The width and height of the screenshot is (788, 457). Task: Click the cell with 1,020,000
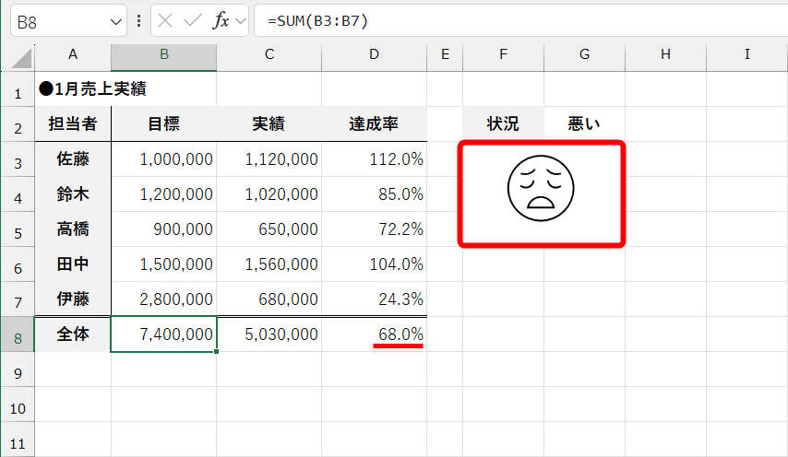[269, 194]
